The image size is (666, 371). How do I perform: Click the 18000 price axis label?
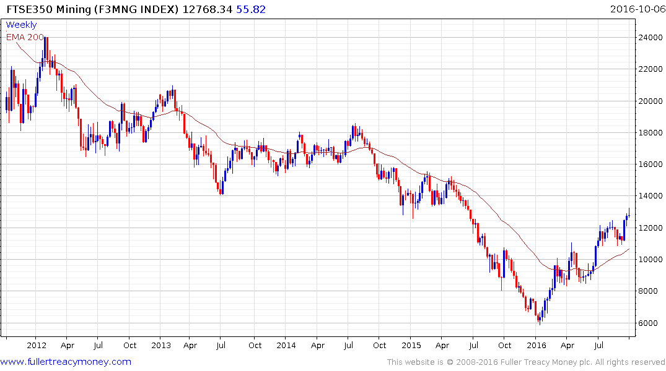coord(651,133)
